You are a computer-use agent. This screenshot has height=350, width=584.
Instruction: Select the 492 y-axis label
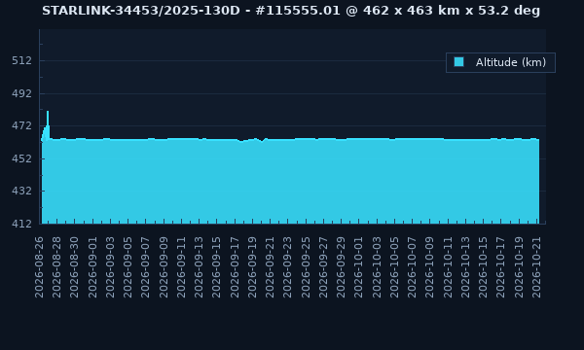[x=22, y=93]
